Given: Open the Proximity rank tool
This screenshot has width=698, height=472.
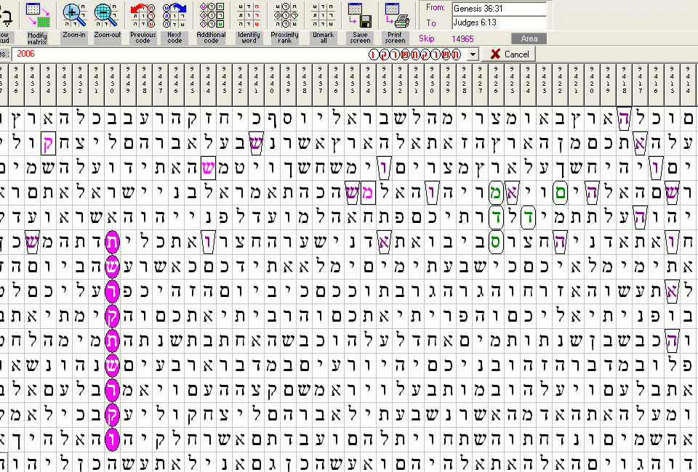Looking at the screenshot, I should tap(284, 15).
